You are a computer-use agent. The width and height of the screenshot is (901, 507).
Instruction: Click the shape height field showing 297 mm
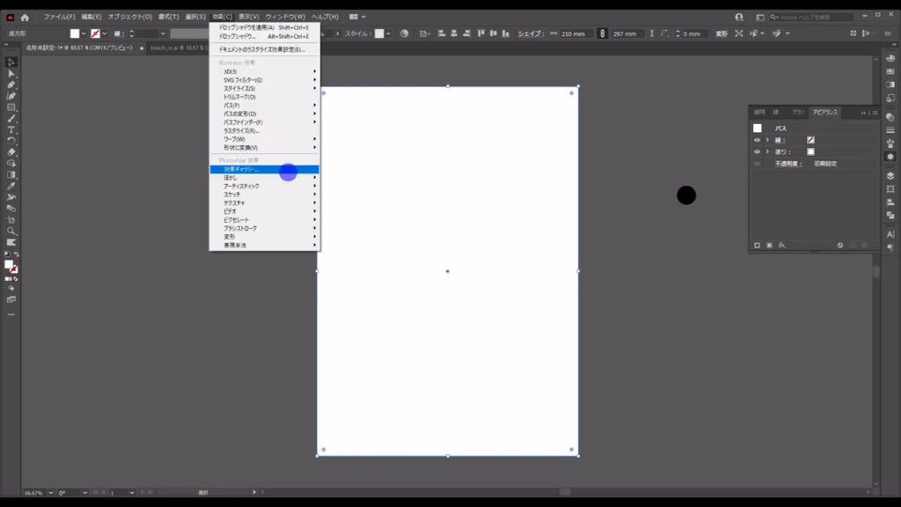coord(627,34)
